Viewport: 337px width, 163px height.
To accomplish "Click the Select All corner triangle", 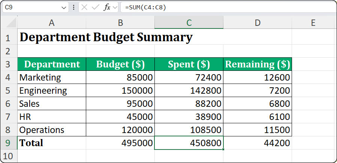I will (x=11, y=23).
